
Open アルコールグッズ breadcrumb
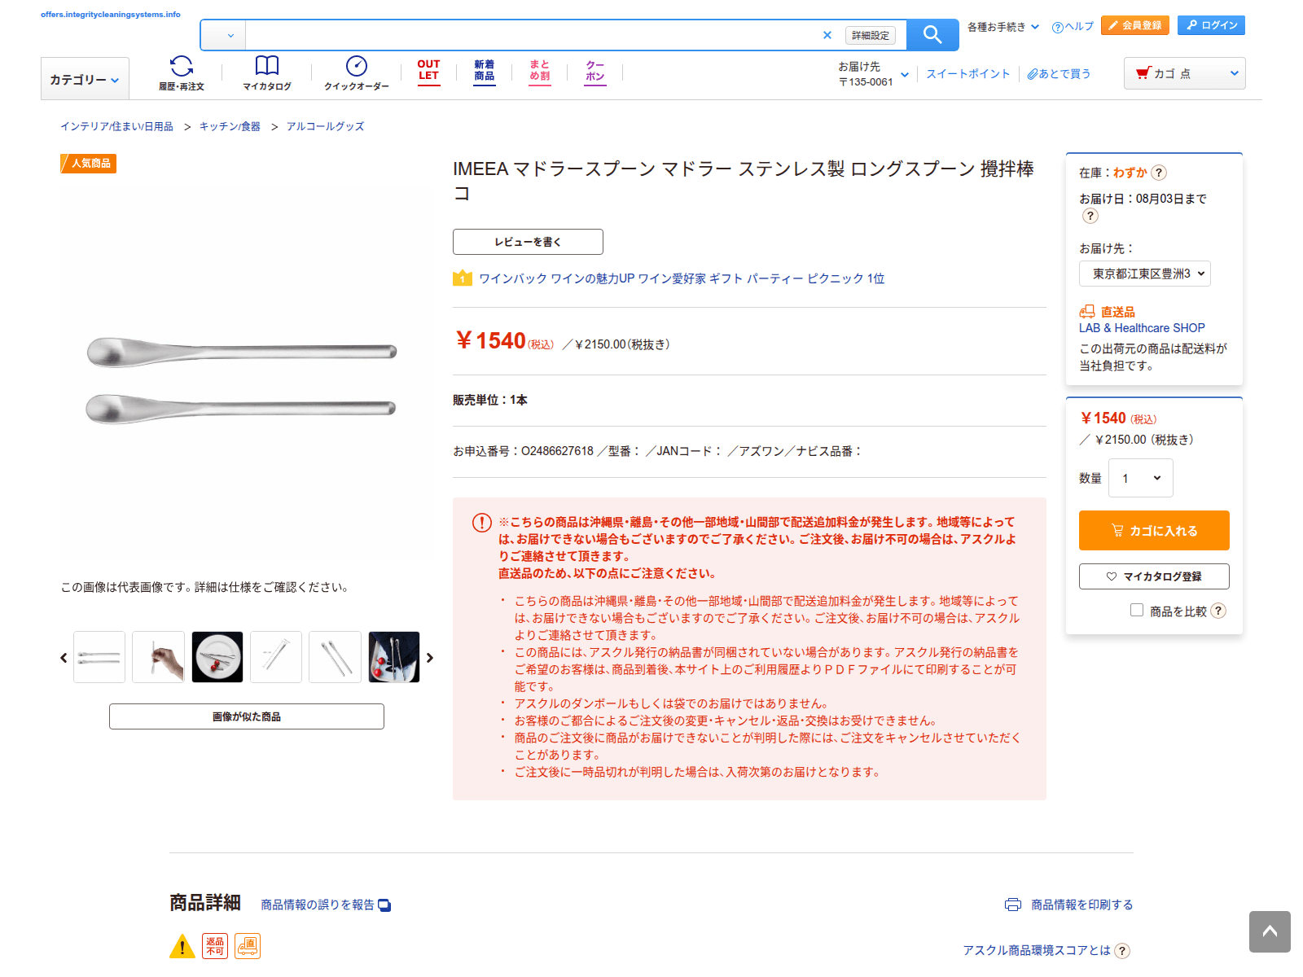point(325,126)
